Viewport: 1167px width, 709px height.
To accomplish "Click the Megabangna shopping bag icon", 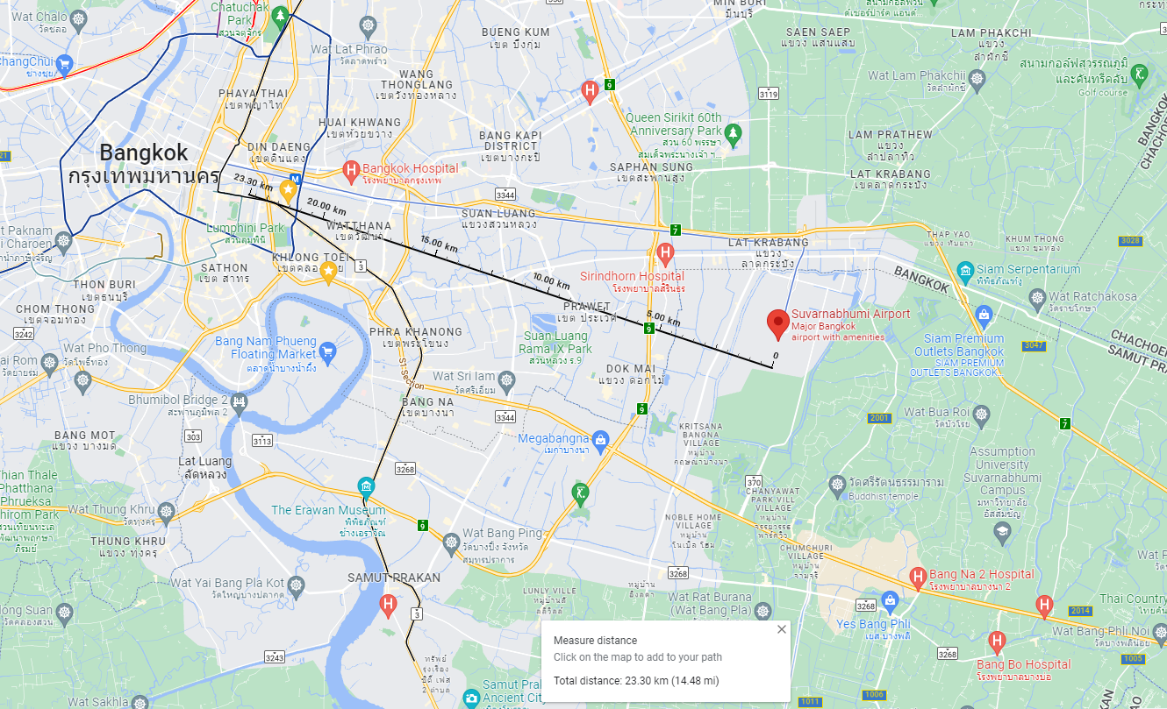I will point(601,437).
